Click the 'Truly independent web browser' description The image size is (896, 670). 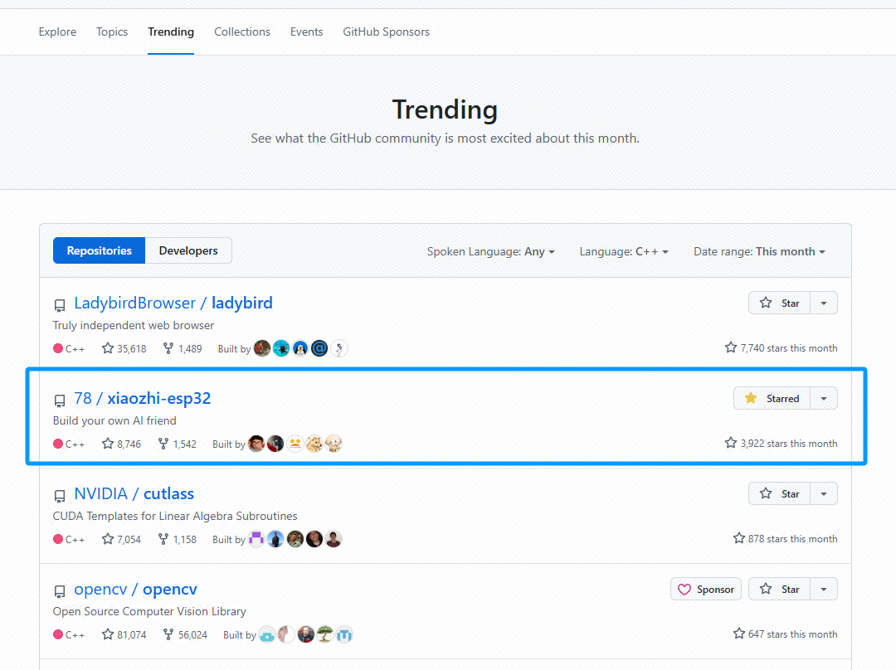tap(133, 325)
